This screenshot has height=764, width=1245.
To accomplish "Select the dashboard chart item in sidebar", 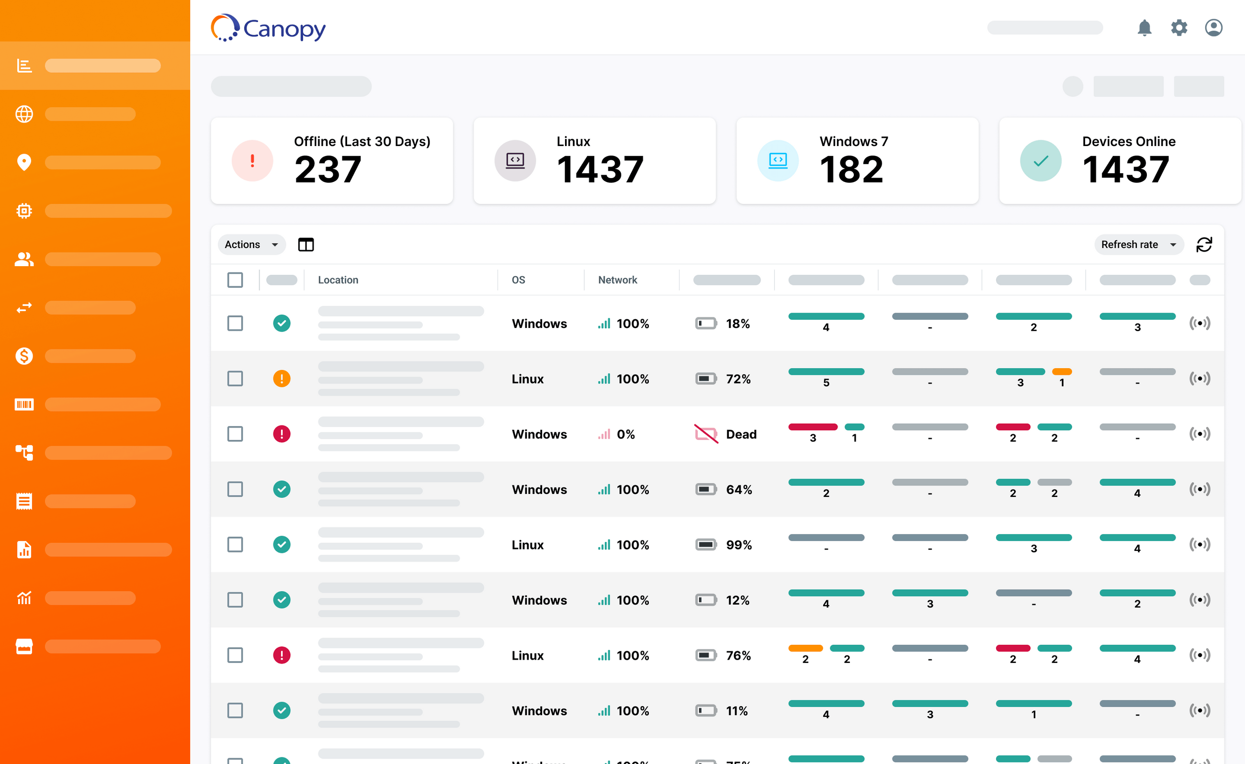I will 95,66.
